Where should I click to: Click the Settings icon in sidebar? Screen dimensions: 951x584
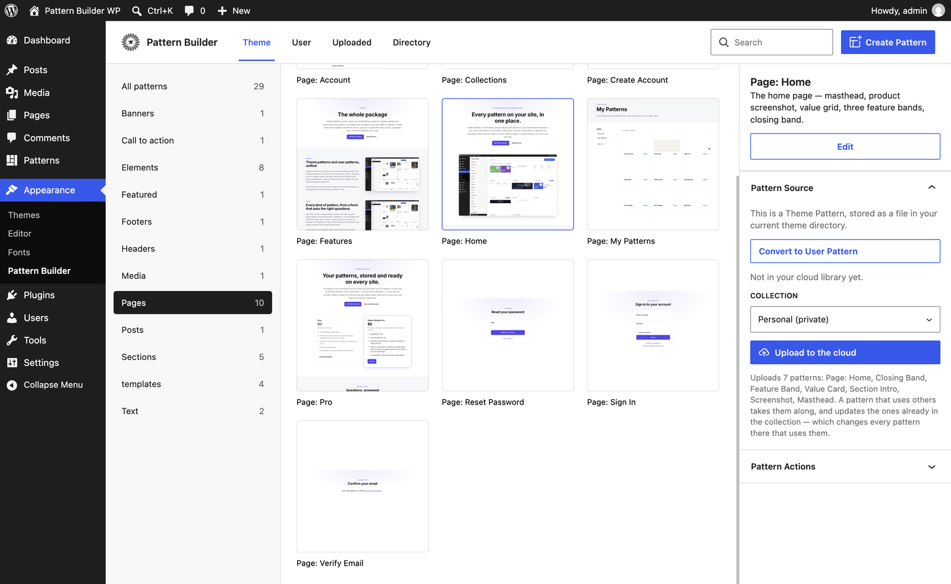pyautogui.click(x=12, y=363)
